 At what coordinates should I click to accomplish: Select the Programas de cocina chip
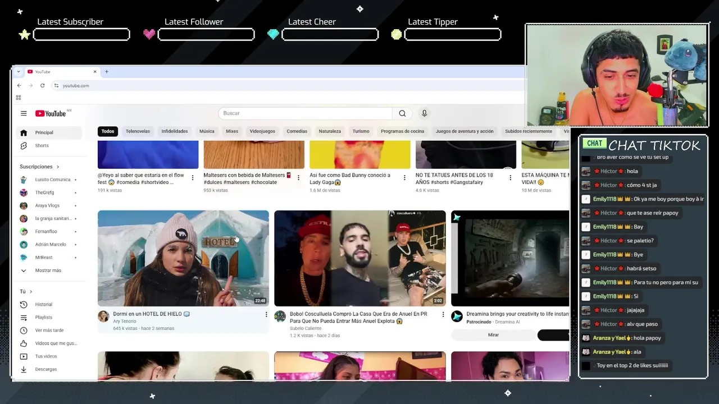tap(402, 131)
